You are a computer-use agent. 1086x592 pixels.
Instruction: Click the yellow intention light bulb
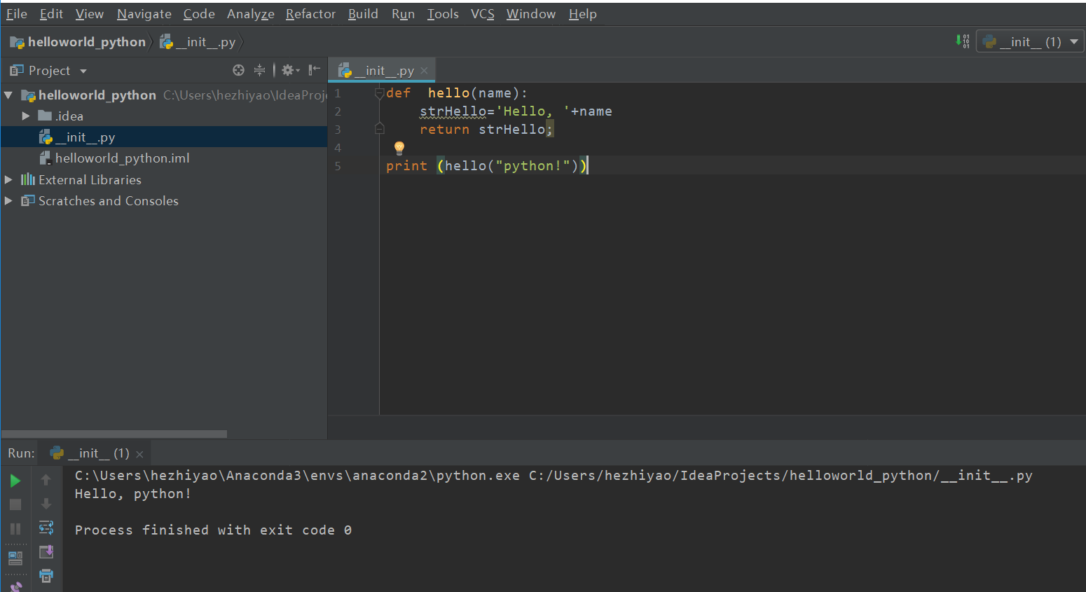tap(399, 147)
